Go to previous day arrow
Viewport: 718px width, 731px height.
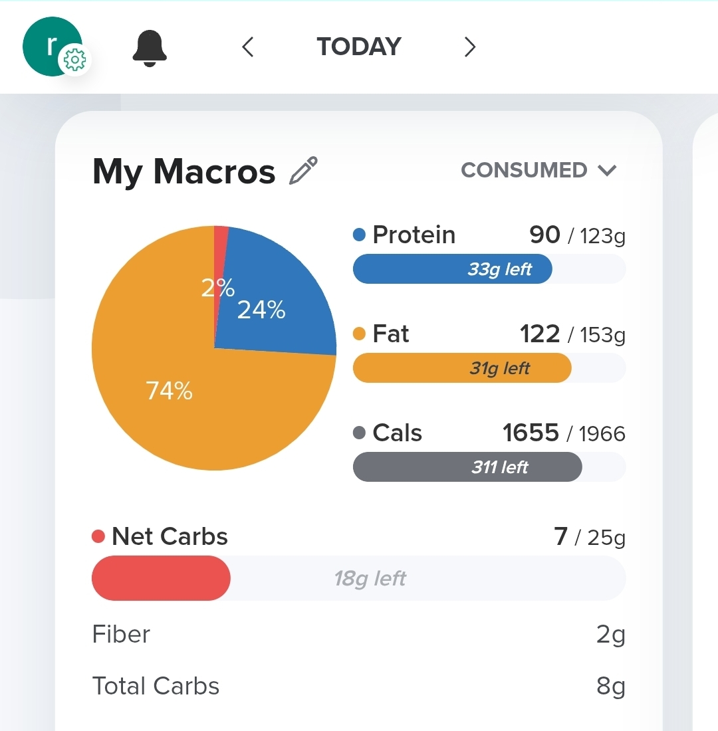[x=248, y=47]
